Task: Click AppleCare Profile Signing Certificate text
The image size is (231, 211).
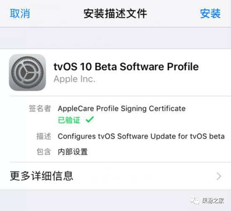Action: pyautogui.click(x=122, y=109)
